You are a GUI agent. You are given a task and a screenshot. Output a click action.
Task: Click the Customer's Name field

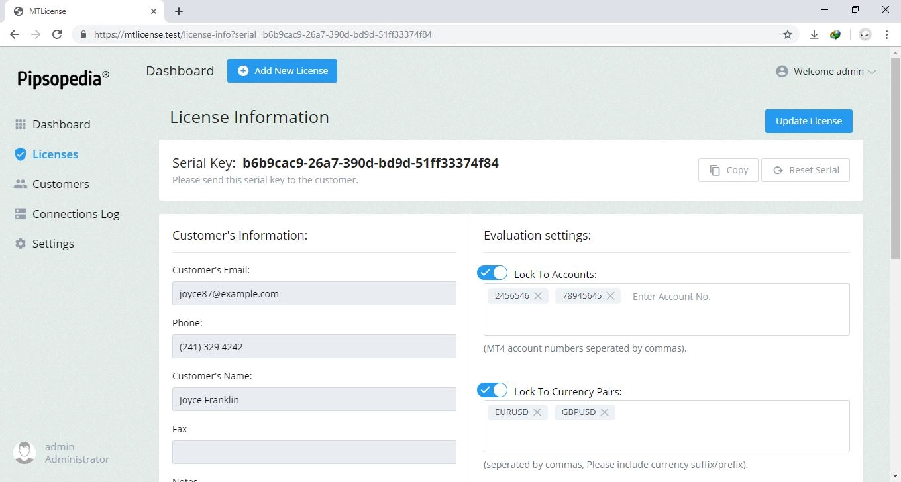click(314, 399)
